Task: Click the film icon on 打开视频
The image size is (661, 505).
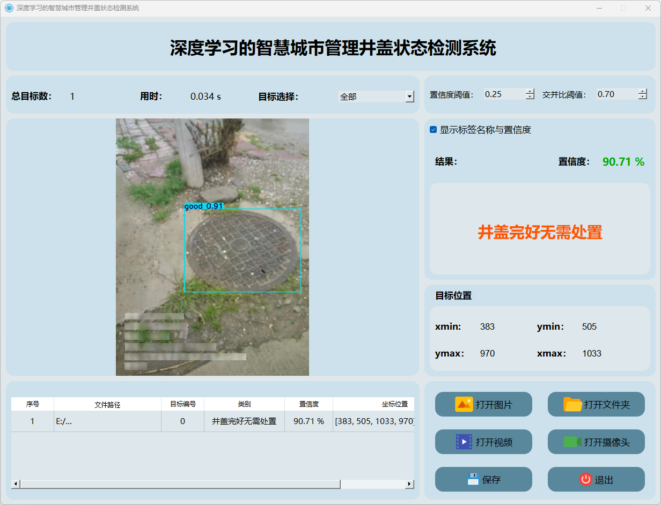Action: click(x=464, y=442)
